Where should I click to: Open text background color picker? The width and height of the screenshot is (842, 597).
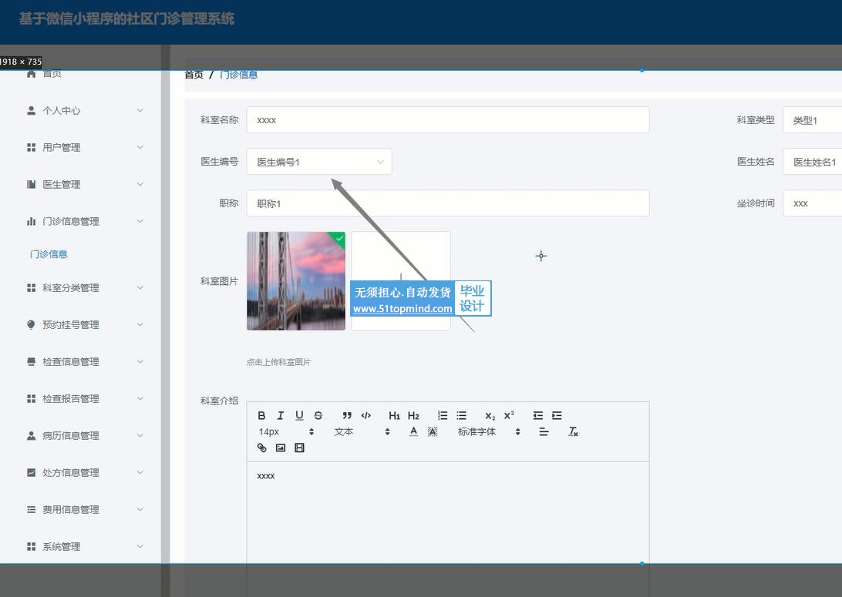coord(433,432)
